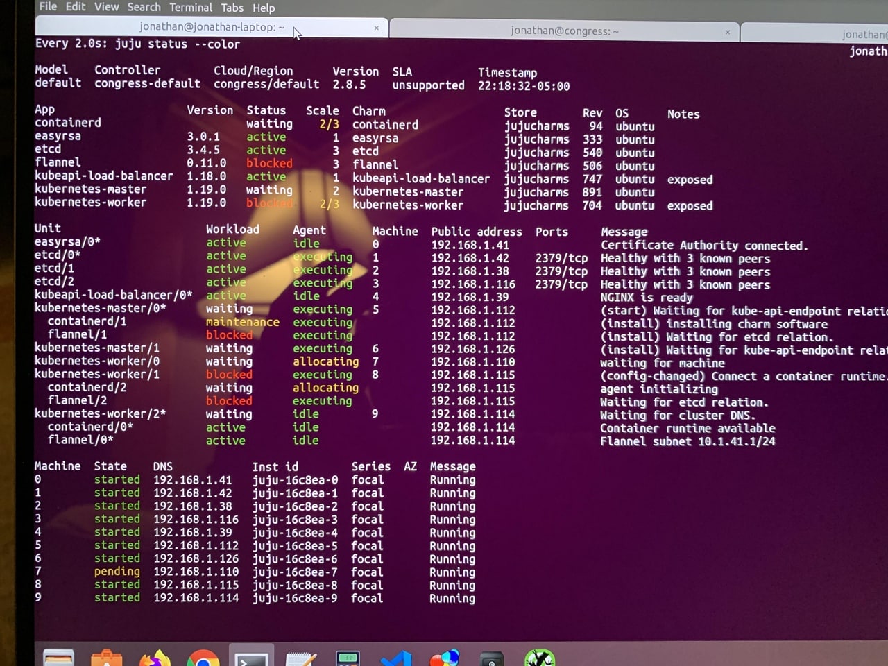
Task: Click the 'maintenance' workload of containerd/1
Action: [242, 322]
